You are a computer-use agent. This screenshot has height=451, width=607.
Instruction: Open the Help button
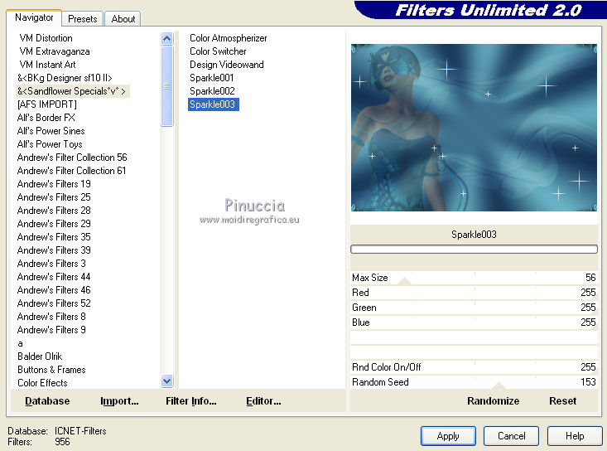[x=575, y=436]
